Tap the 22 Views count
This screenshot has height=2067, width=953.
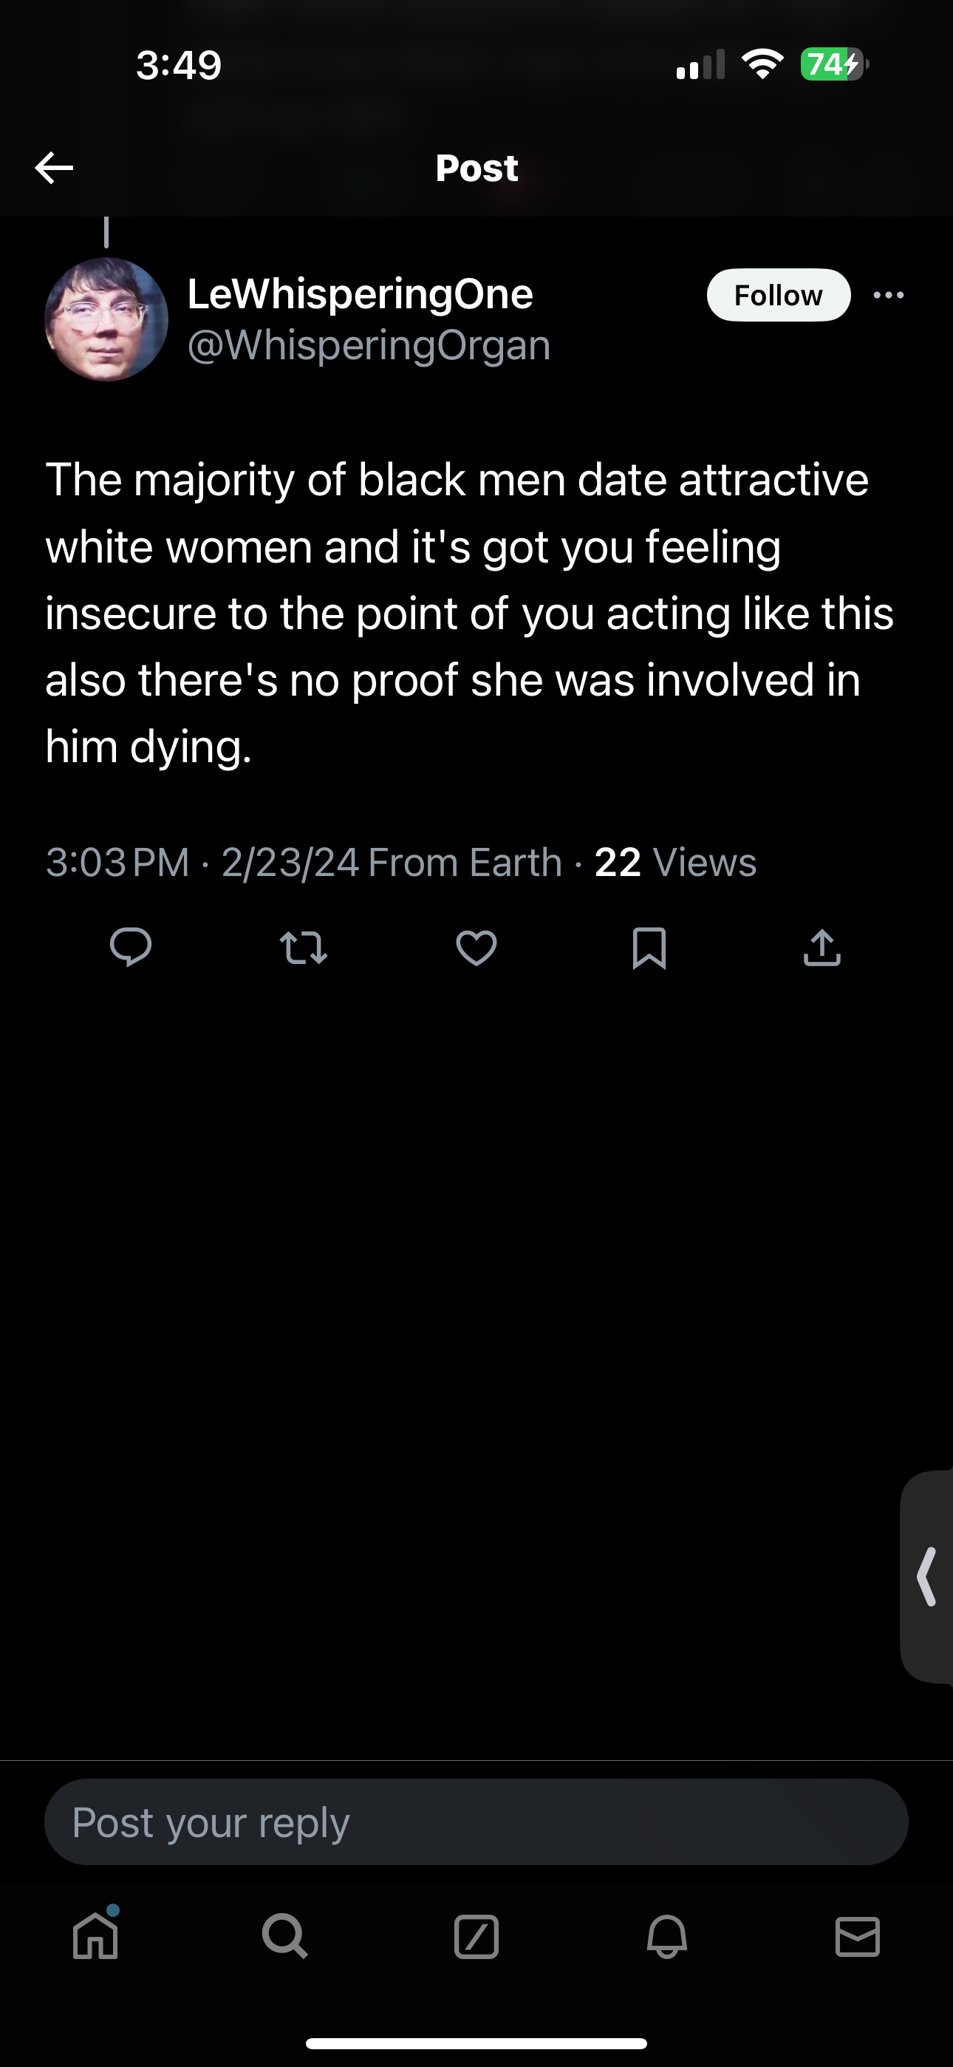tap(674, 863)
